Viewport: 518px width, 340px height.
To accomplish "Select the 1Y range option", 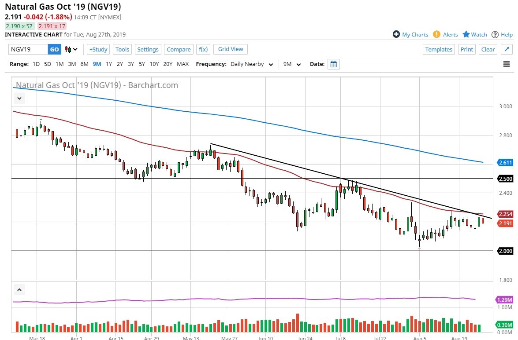I will click(x=109, y=64).
